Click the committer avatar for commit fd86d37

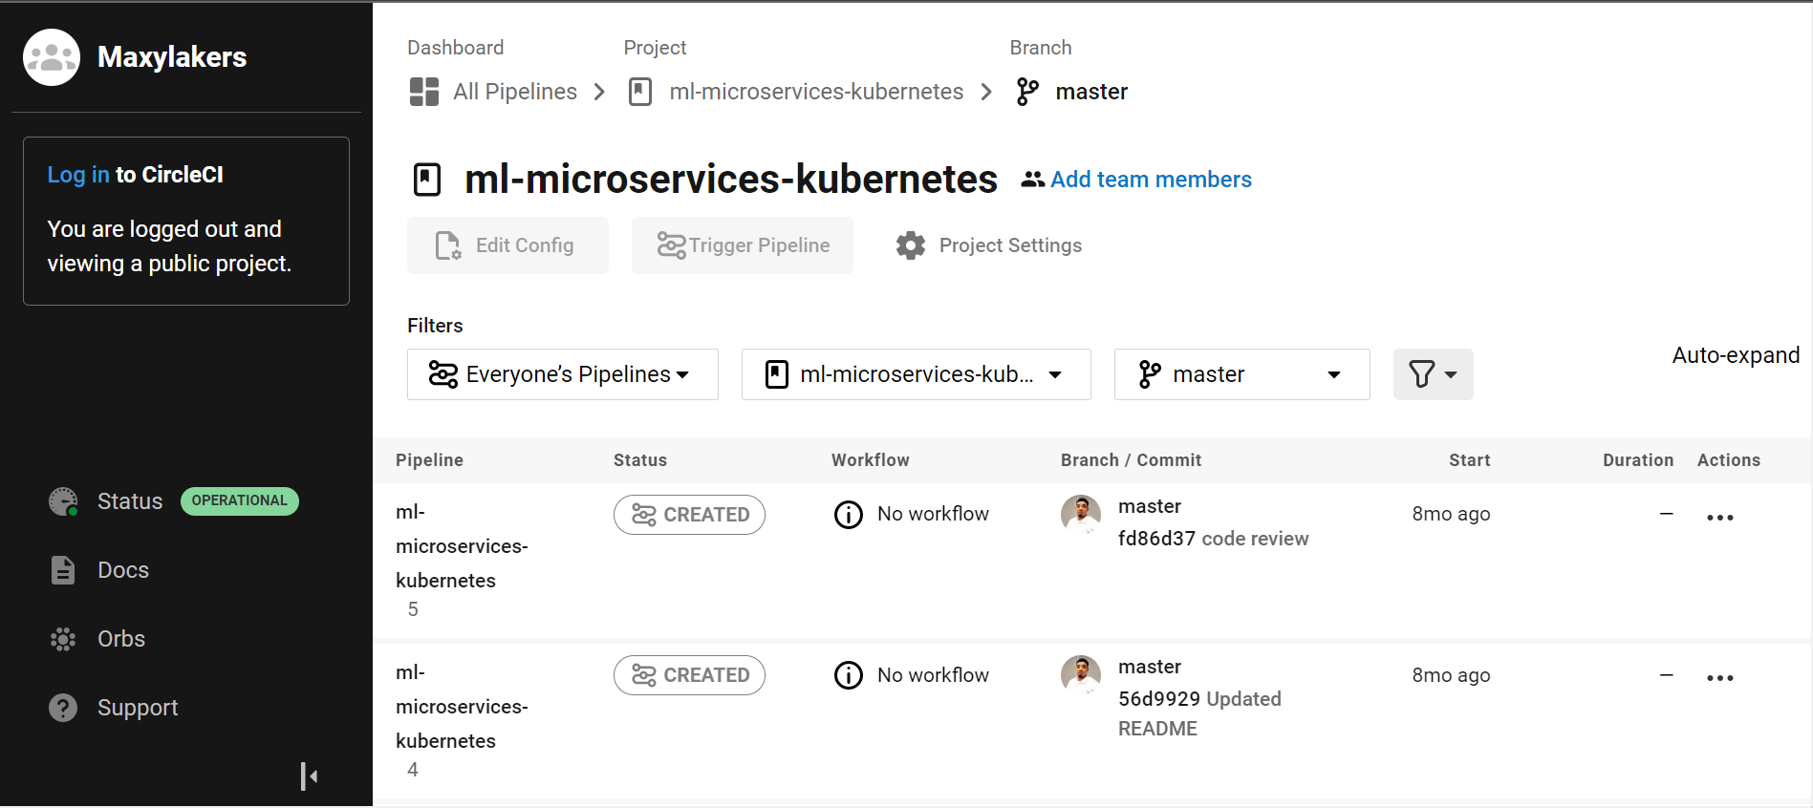pos(1080,514)
